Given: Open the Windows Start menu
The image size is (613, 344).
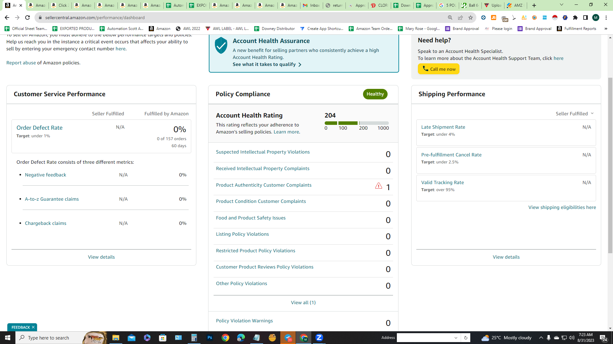Looking at the screenshot, I should click(8, 338).
